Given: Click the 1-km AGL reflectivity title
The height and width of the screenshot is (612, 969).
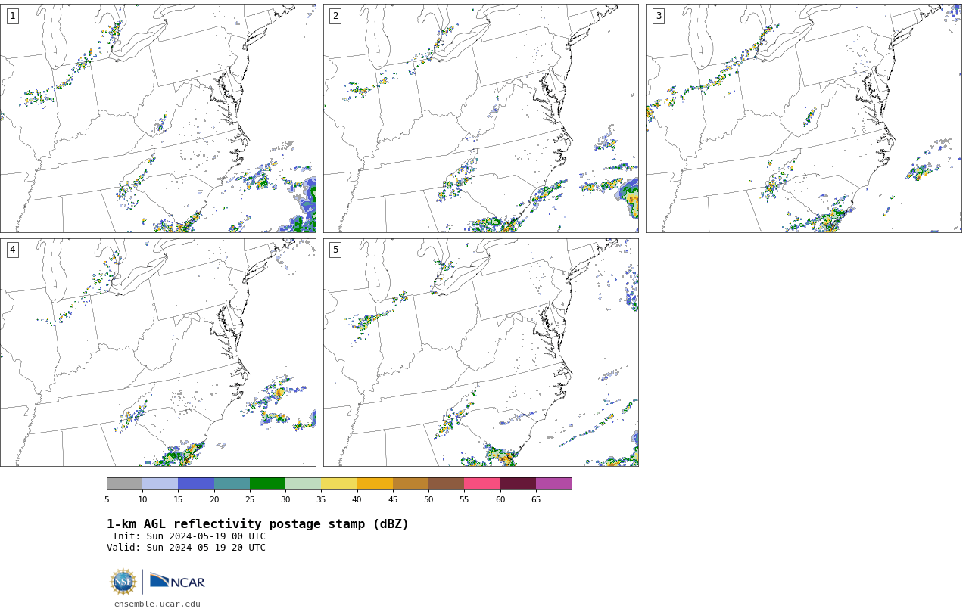Looking at the screenshot, I should (257, 524).
